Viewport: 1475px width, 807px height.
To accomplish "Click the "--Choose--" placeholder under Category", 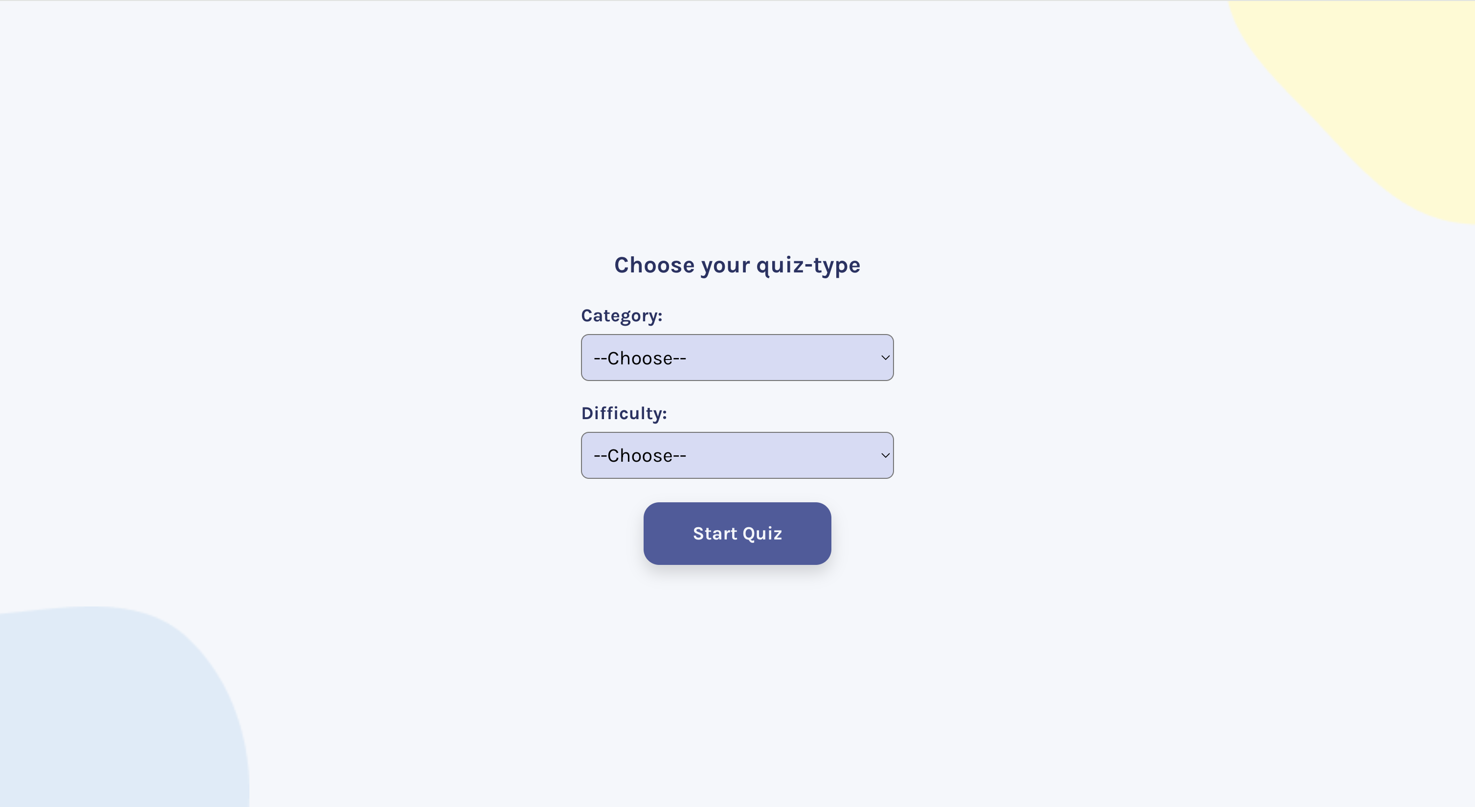I will (x=640, y=358).
